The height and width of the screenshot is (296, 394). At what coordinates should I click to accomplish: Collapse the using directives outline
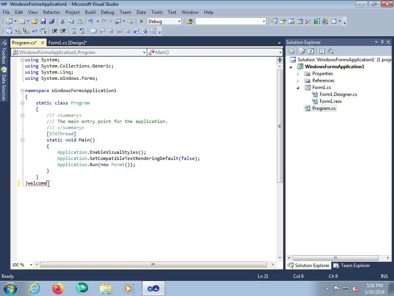(x=22, y=60)
